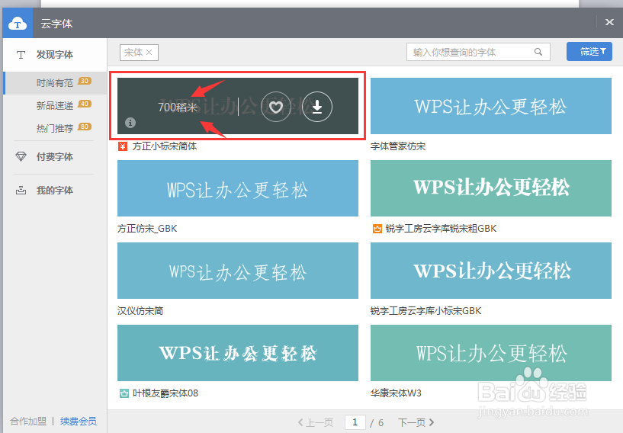
Task: Click the 华康宋体W3 font name
Action: pyautogui.click(x=396, y=393)
